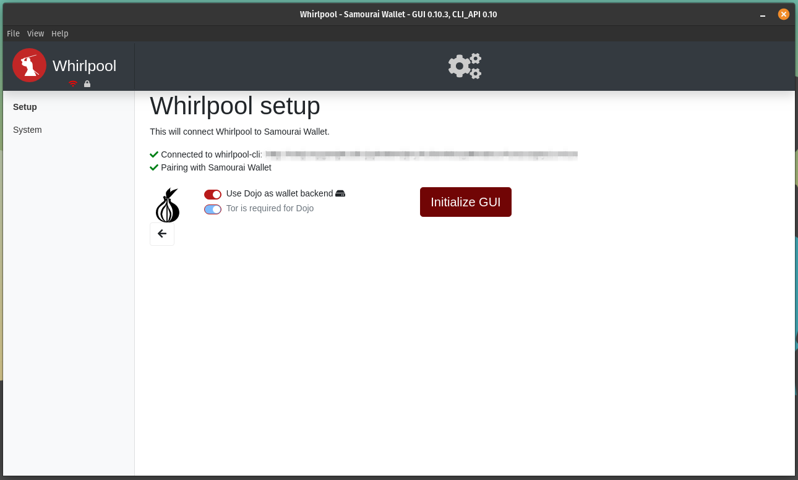This screenshot has width=798, height=480.
Task: Click the blurred whirlpool-cli address text
Action: (x=421, y=154)
